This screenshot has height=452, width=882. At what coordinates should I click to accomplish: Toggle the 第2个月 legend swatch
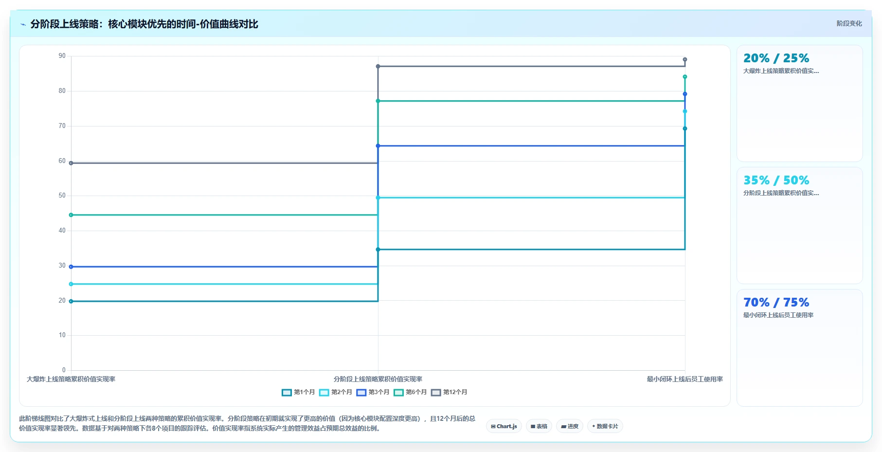[324, 393]
